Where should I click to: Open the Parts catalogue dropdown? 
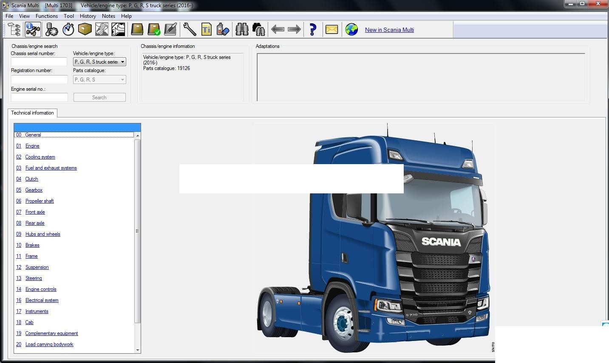tap(122, 79)
